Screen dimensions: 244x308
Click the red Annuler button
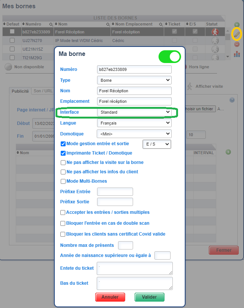110,297
